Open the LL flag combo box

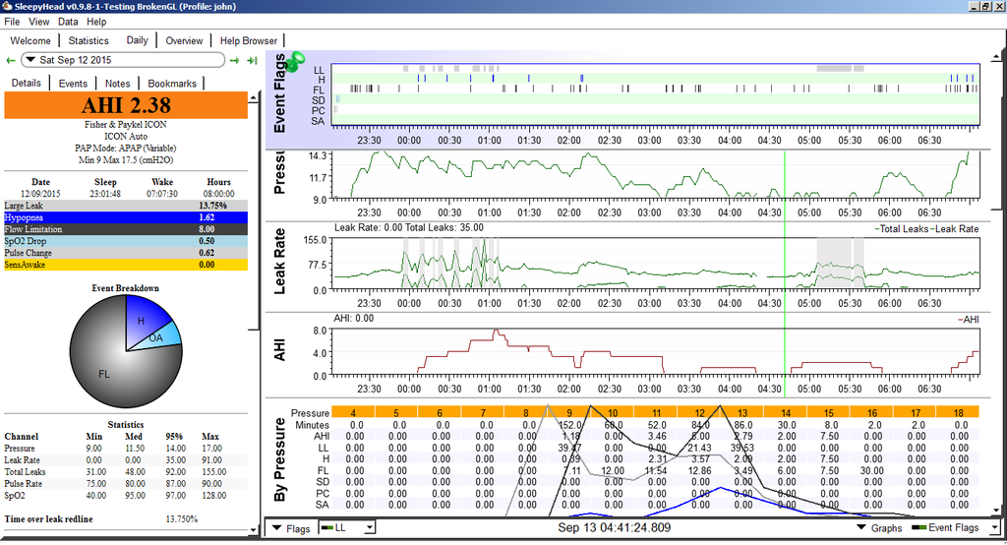coord(347,527)
